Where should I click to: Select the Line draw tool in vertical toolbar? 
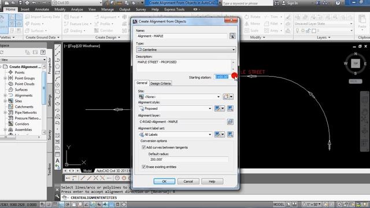[x=58, y=47]
